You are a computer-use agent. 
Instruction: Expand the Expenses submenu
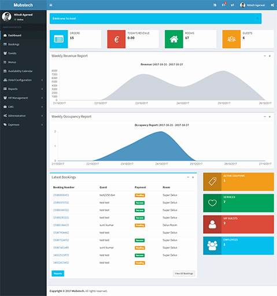pyautogui.click(x=23, y=125)
